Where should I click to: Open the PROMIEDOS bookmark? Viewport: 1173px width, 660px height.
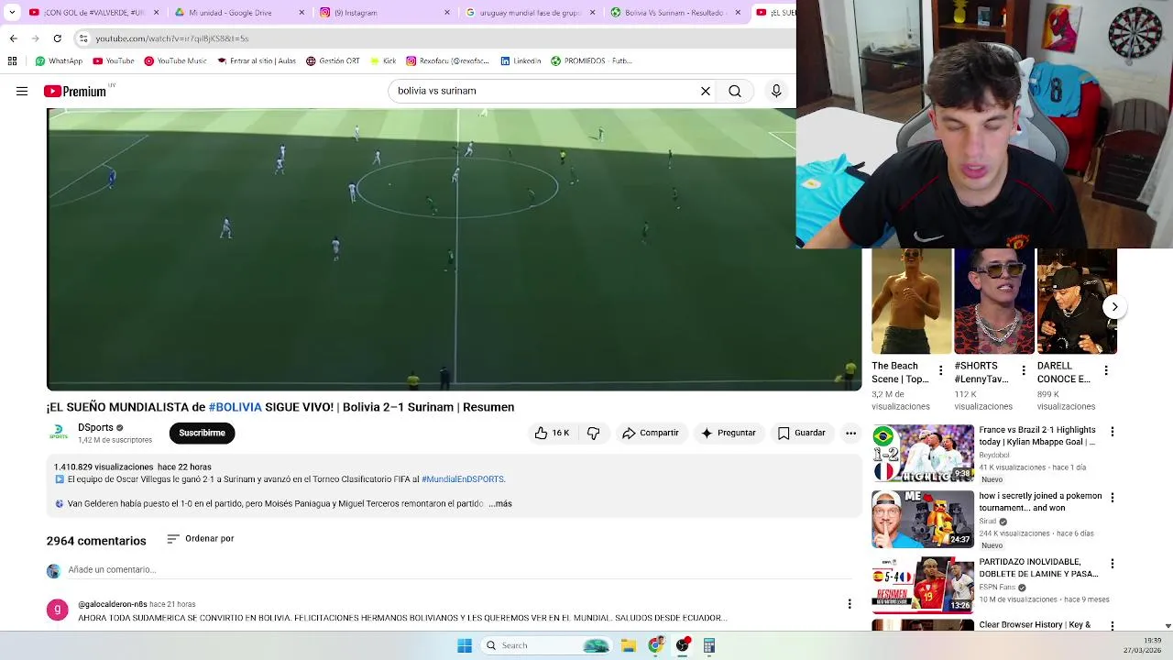[591, 60]
